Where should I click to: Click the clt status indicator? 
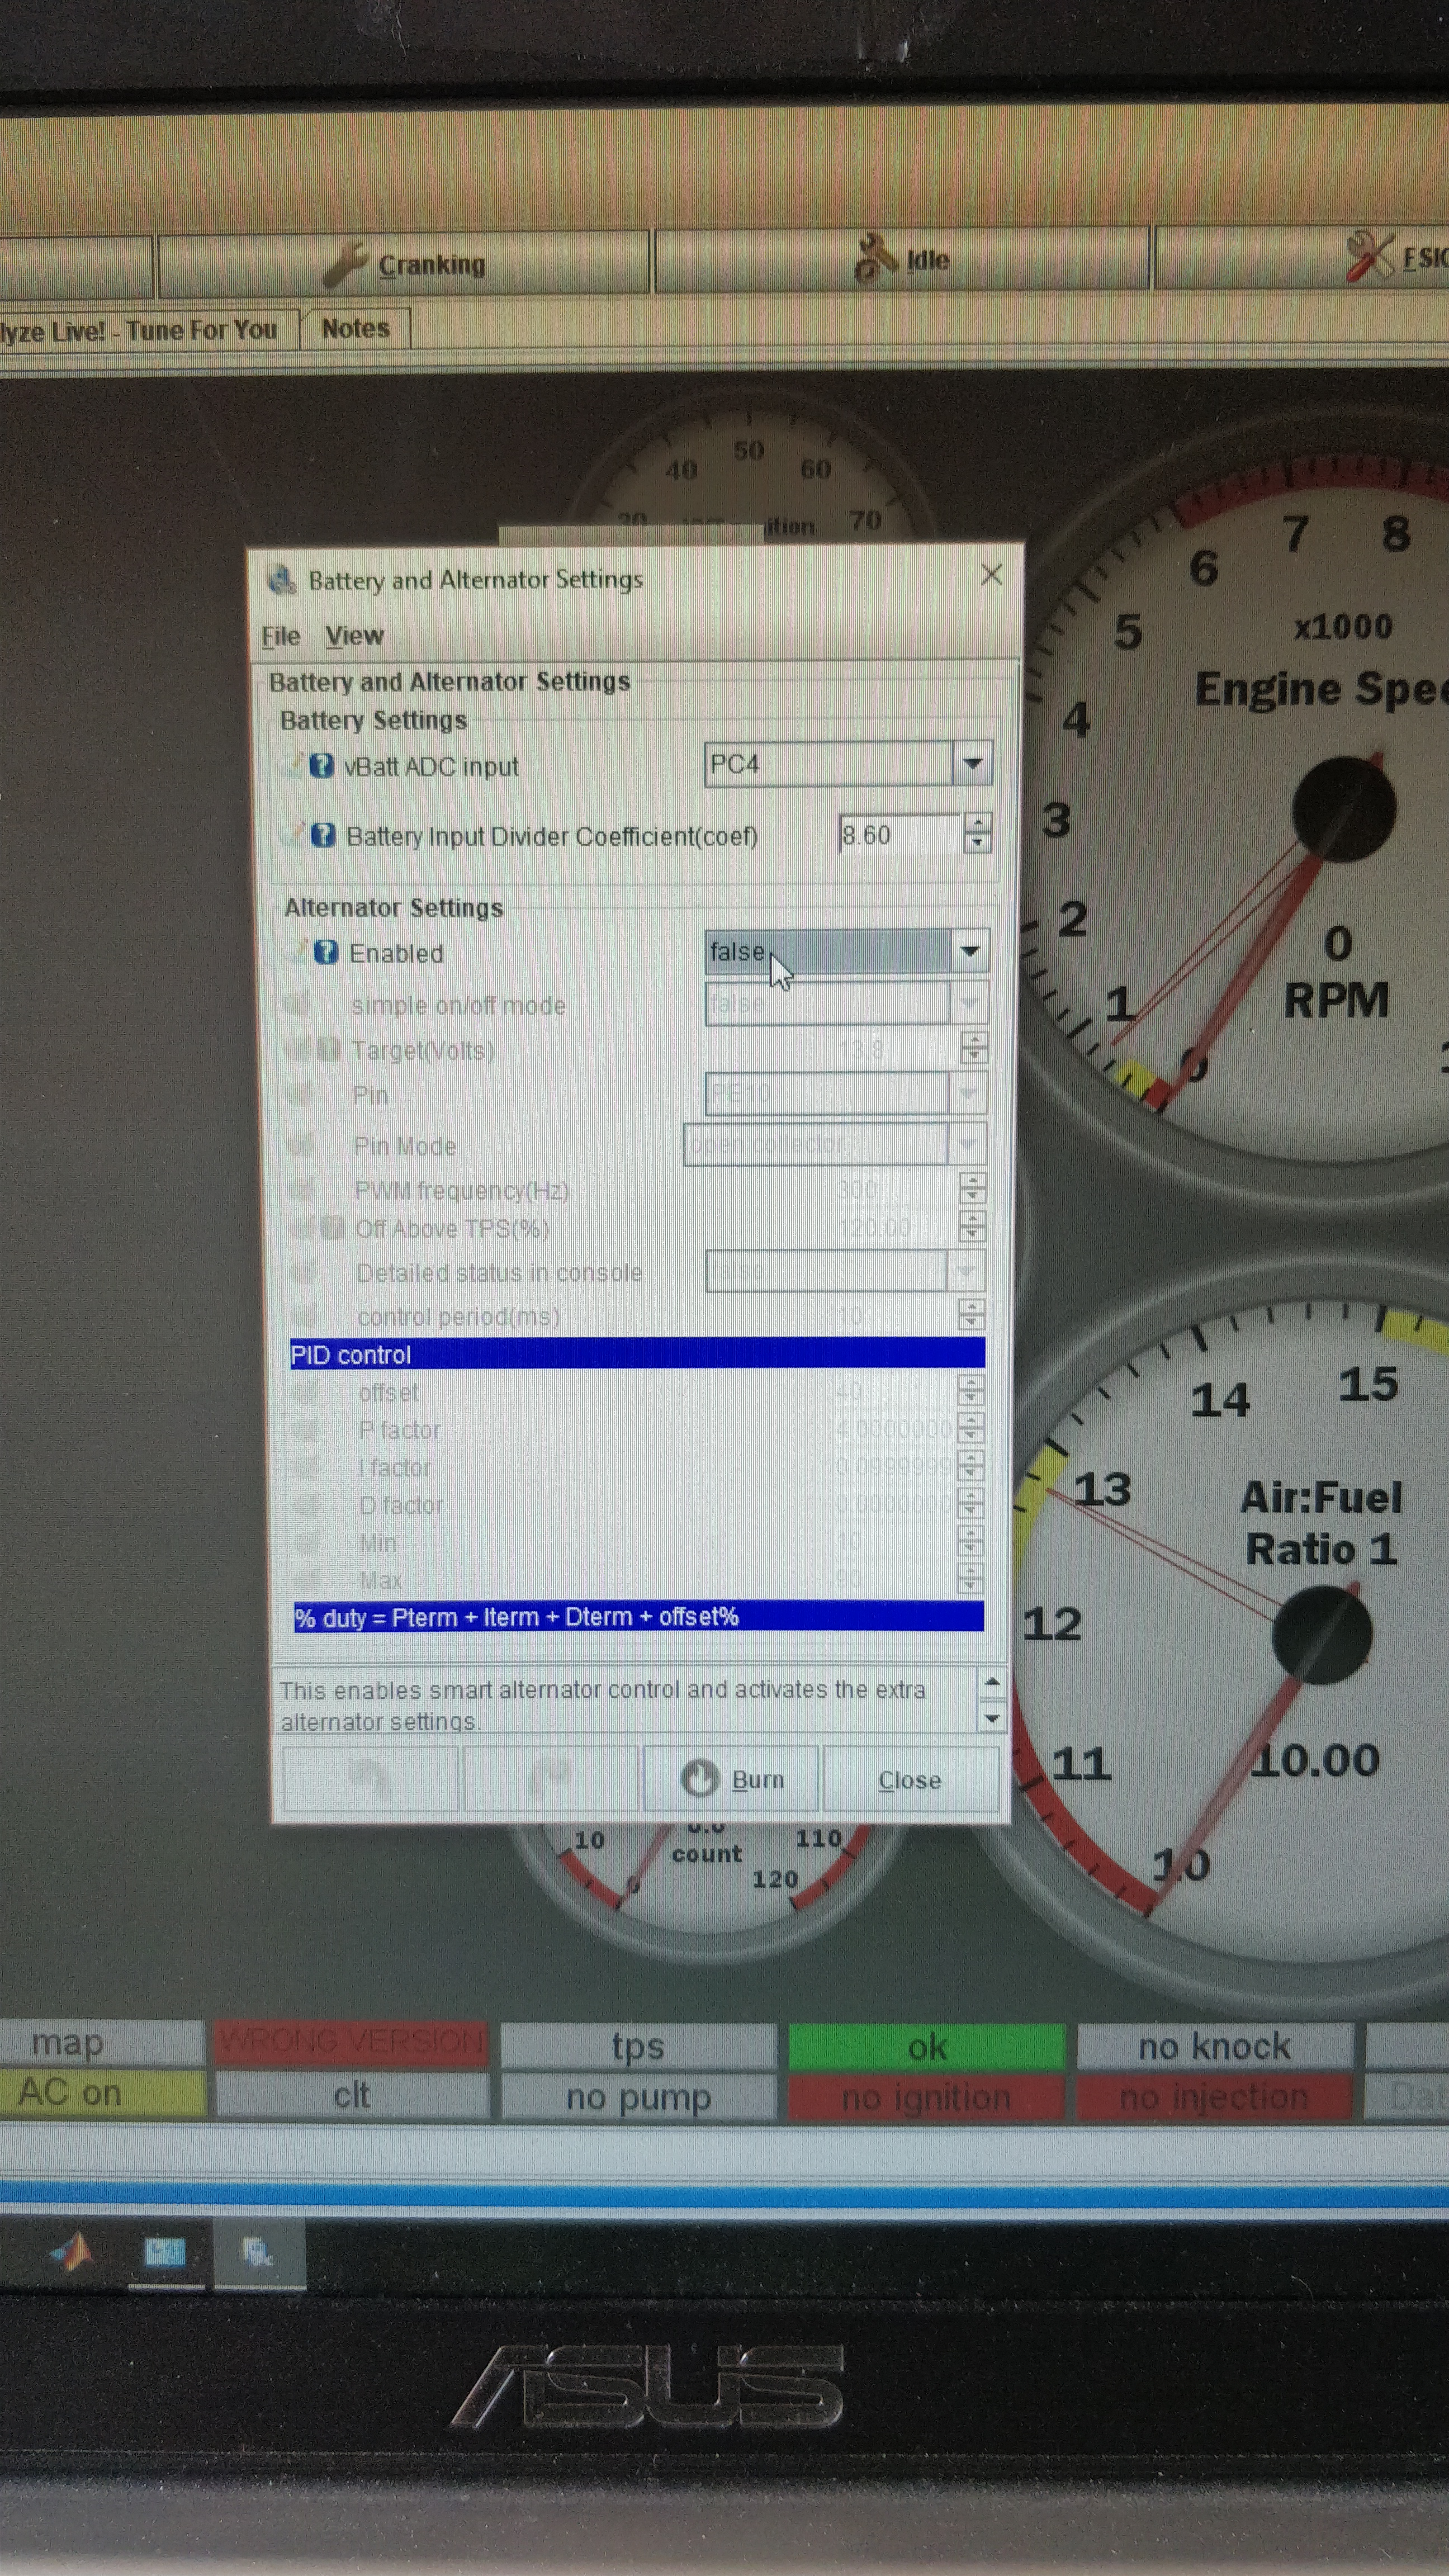(x=352, y=2094)
